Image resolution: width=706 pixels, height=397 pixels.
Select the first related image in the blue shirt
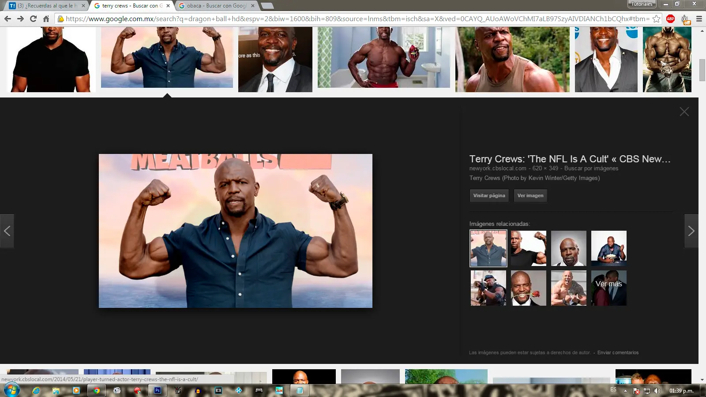[x=488, y=248]
